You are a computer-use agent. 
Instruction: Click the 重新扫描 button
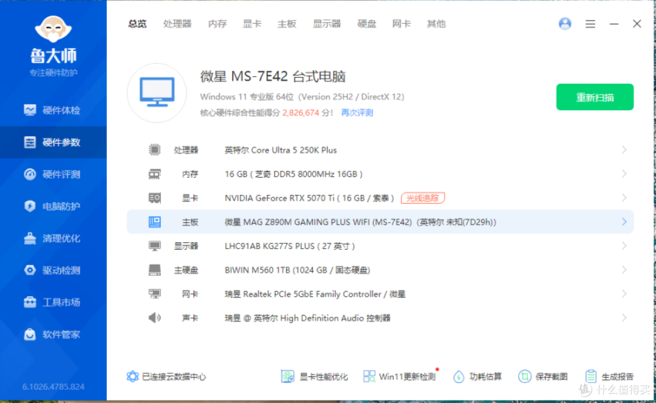pyautogui.click(x=595, y=97)
